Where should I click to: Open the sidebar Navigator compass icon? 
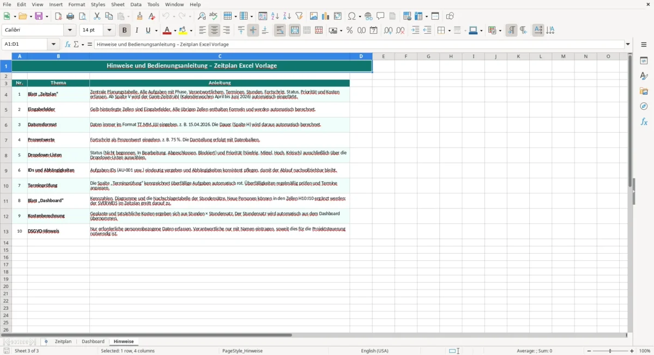pyautogui.click(x=644, y=106)
